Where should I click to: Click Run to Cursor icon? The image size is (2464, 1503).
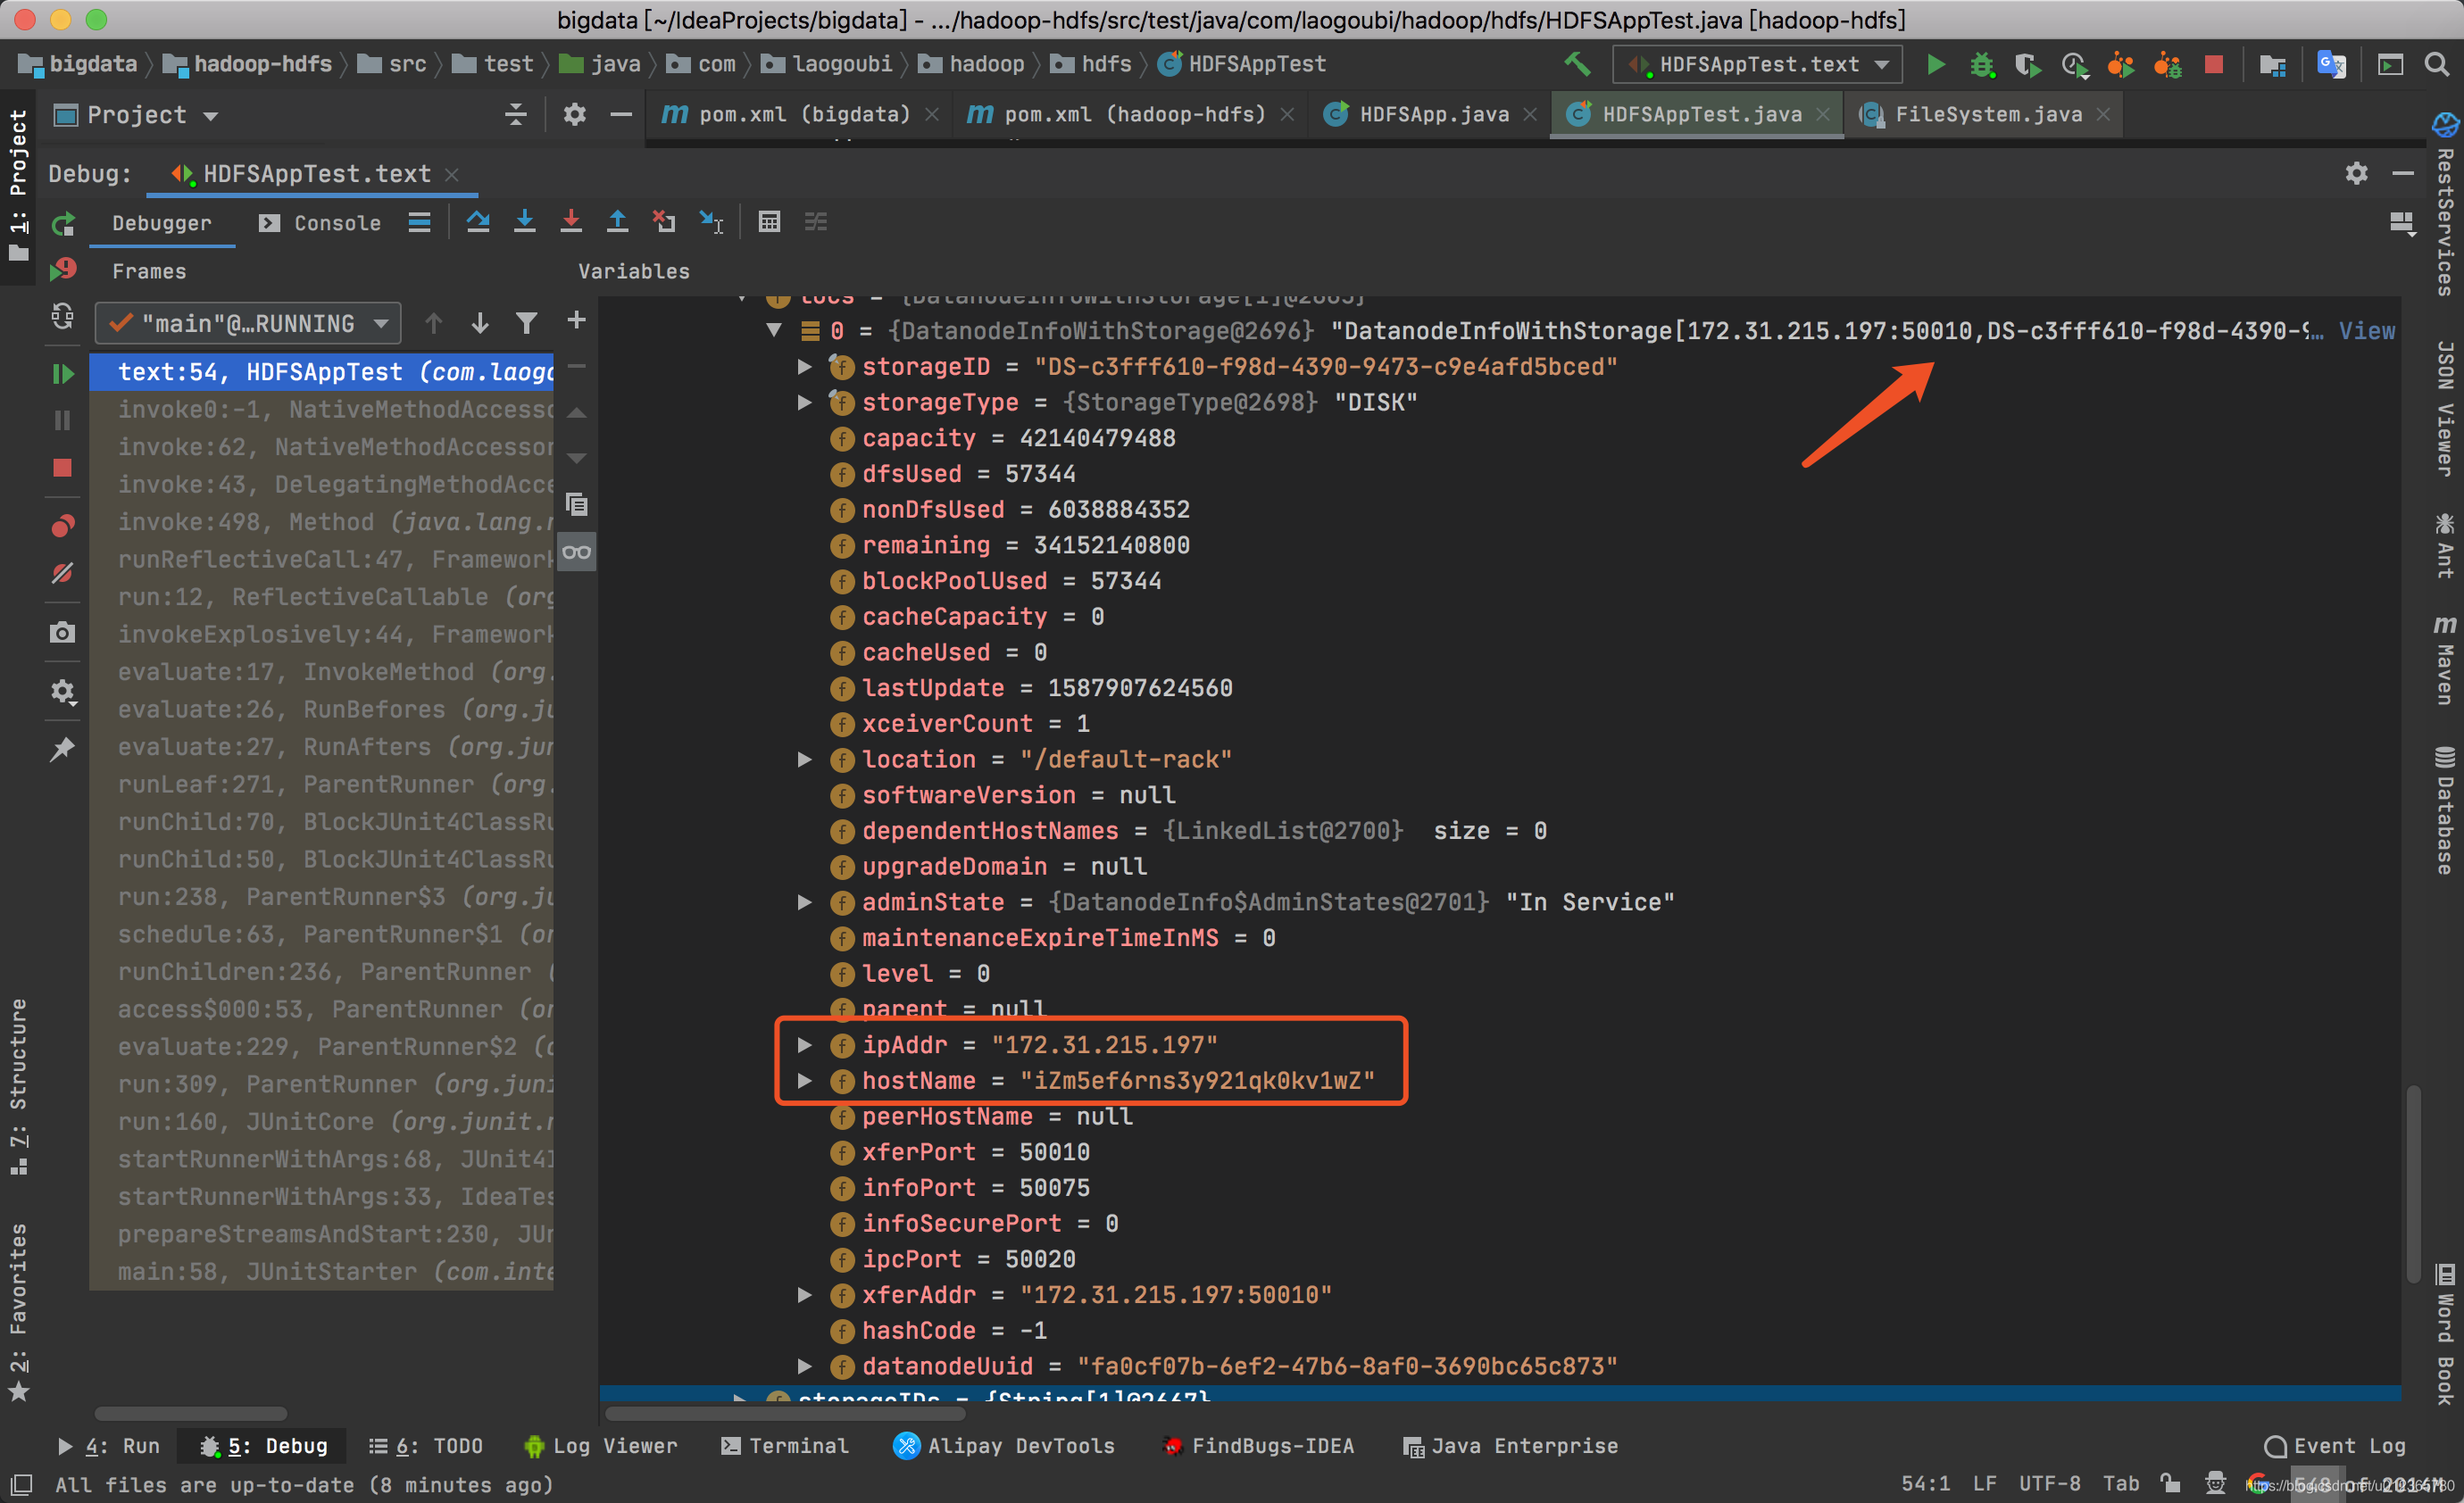click(711, 222)
